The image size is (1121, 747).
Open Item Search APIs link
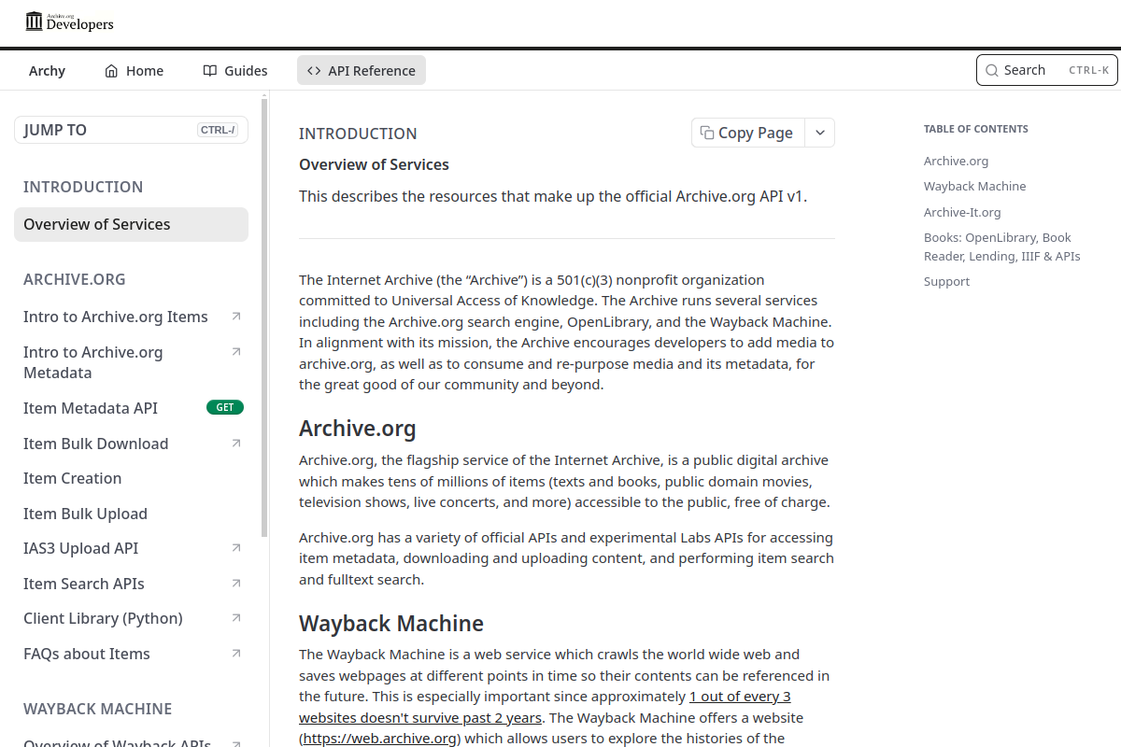(x=131, y=584)
